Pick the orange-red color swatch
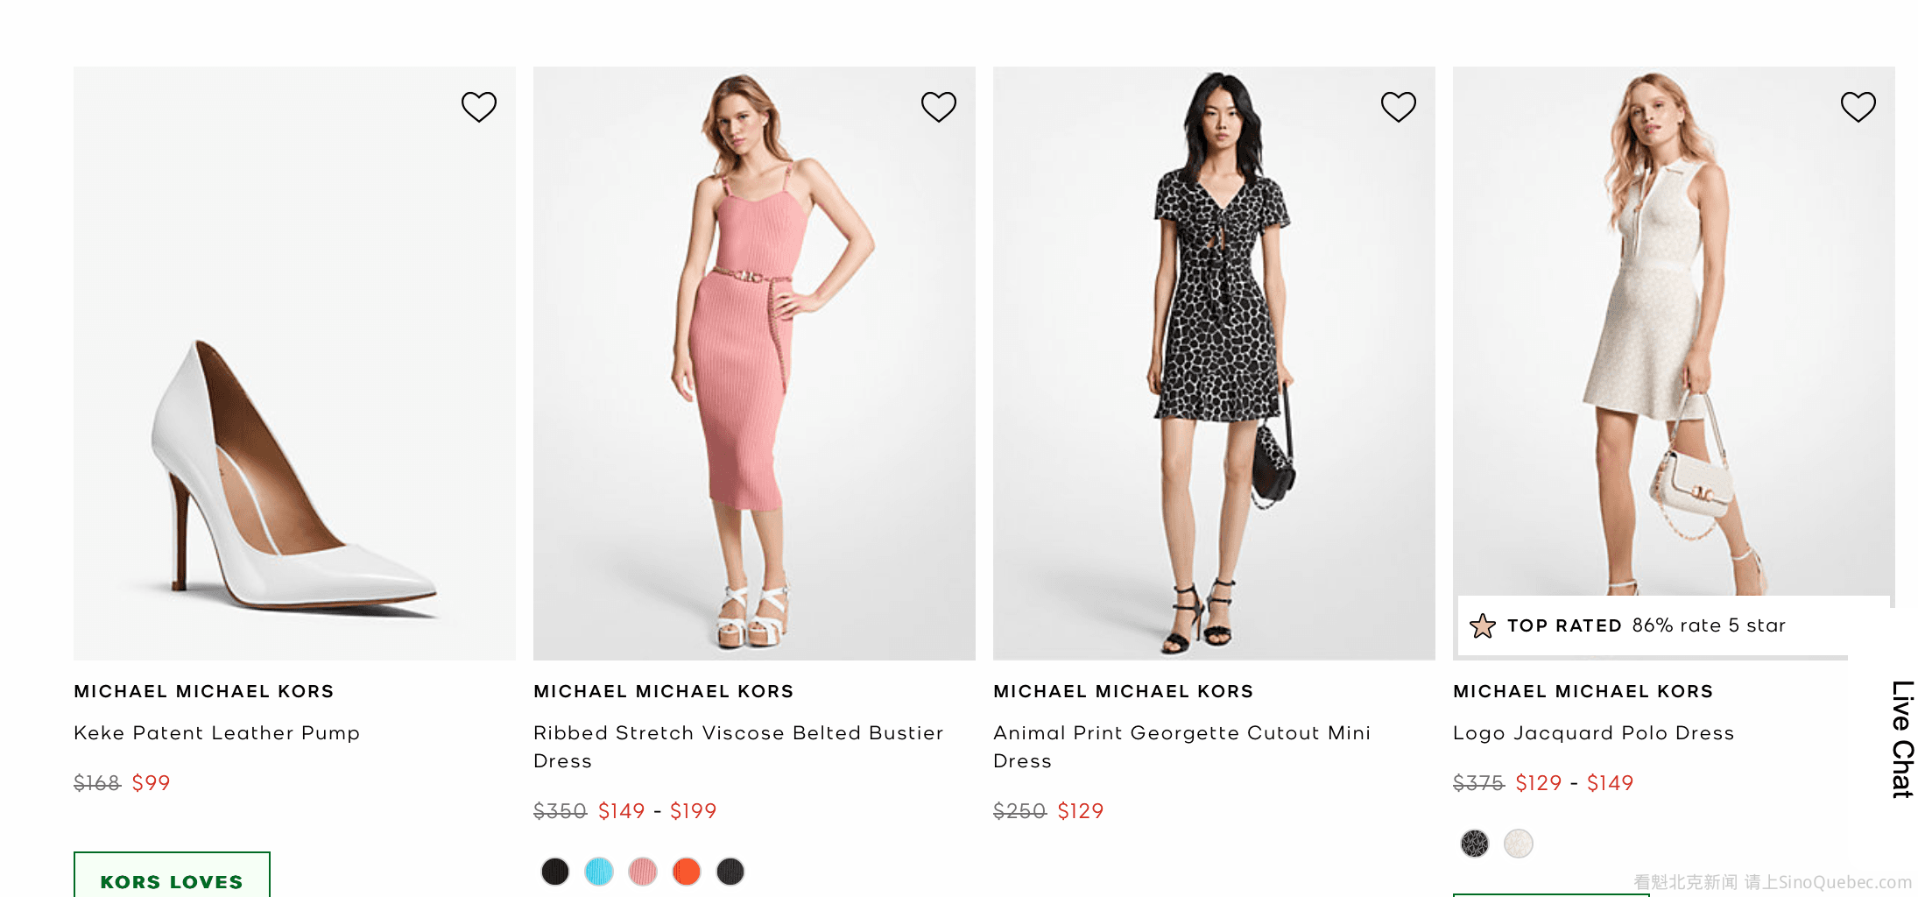 [x=687, y=872]
